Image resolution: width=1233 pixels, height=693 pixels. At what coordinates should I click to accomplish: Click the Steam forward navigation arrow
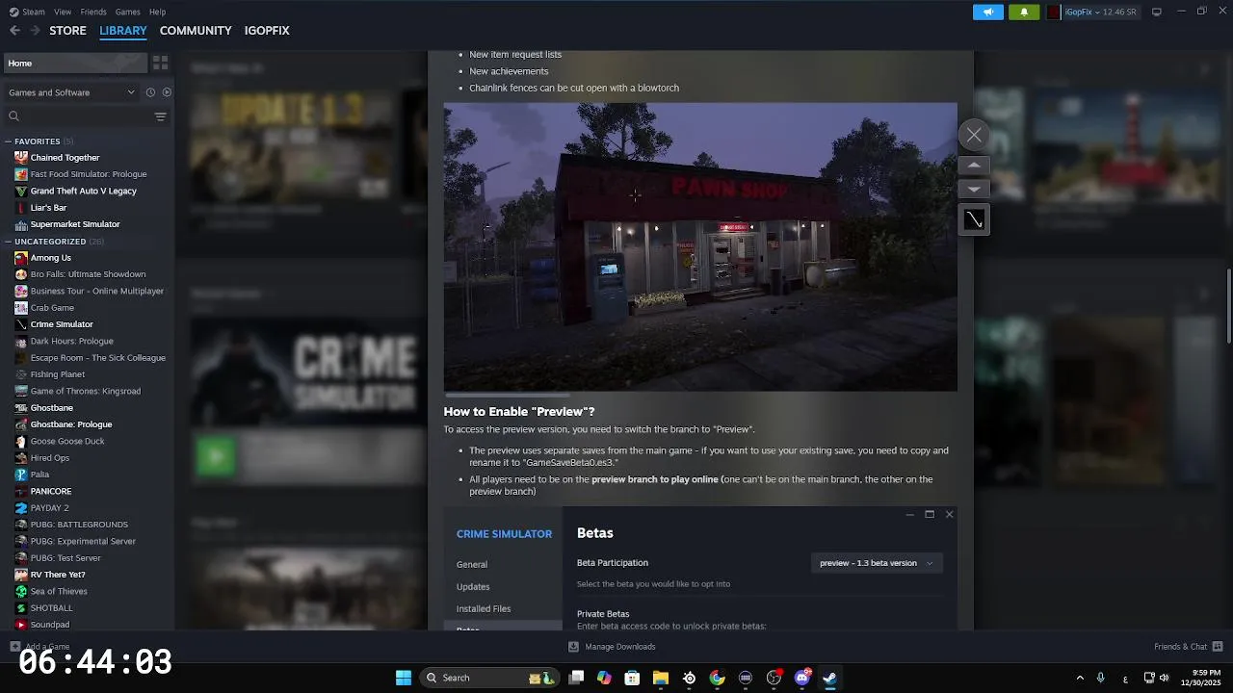pos(35,31)
